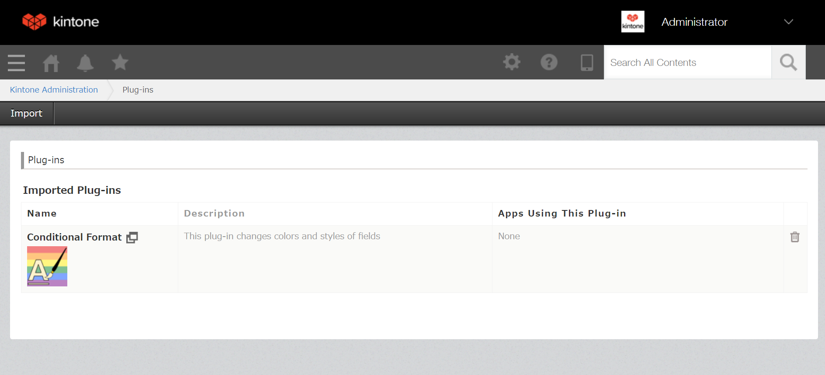Viewport: 825px width, 375px height.
Task: Click the Conditional Format plug-in name
Action: pyautogui.click(x=74, y=237)
